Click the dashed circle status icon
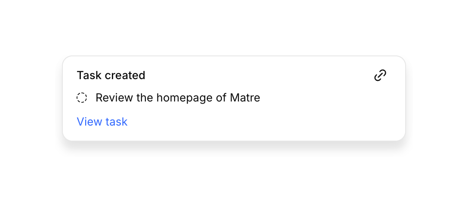The width and height of the screenshot is (468, 212). tap(82, 98)
